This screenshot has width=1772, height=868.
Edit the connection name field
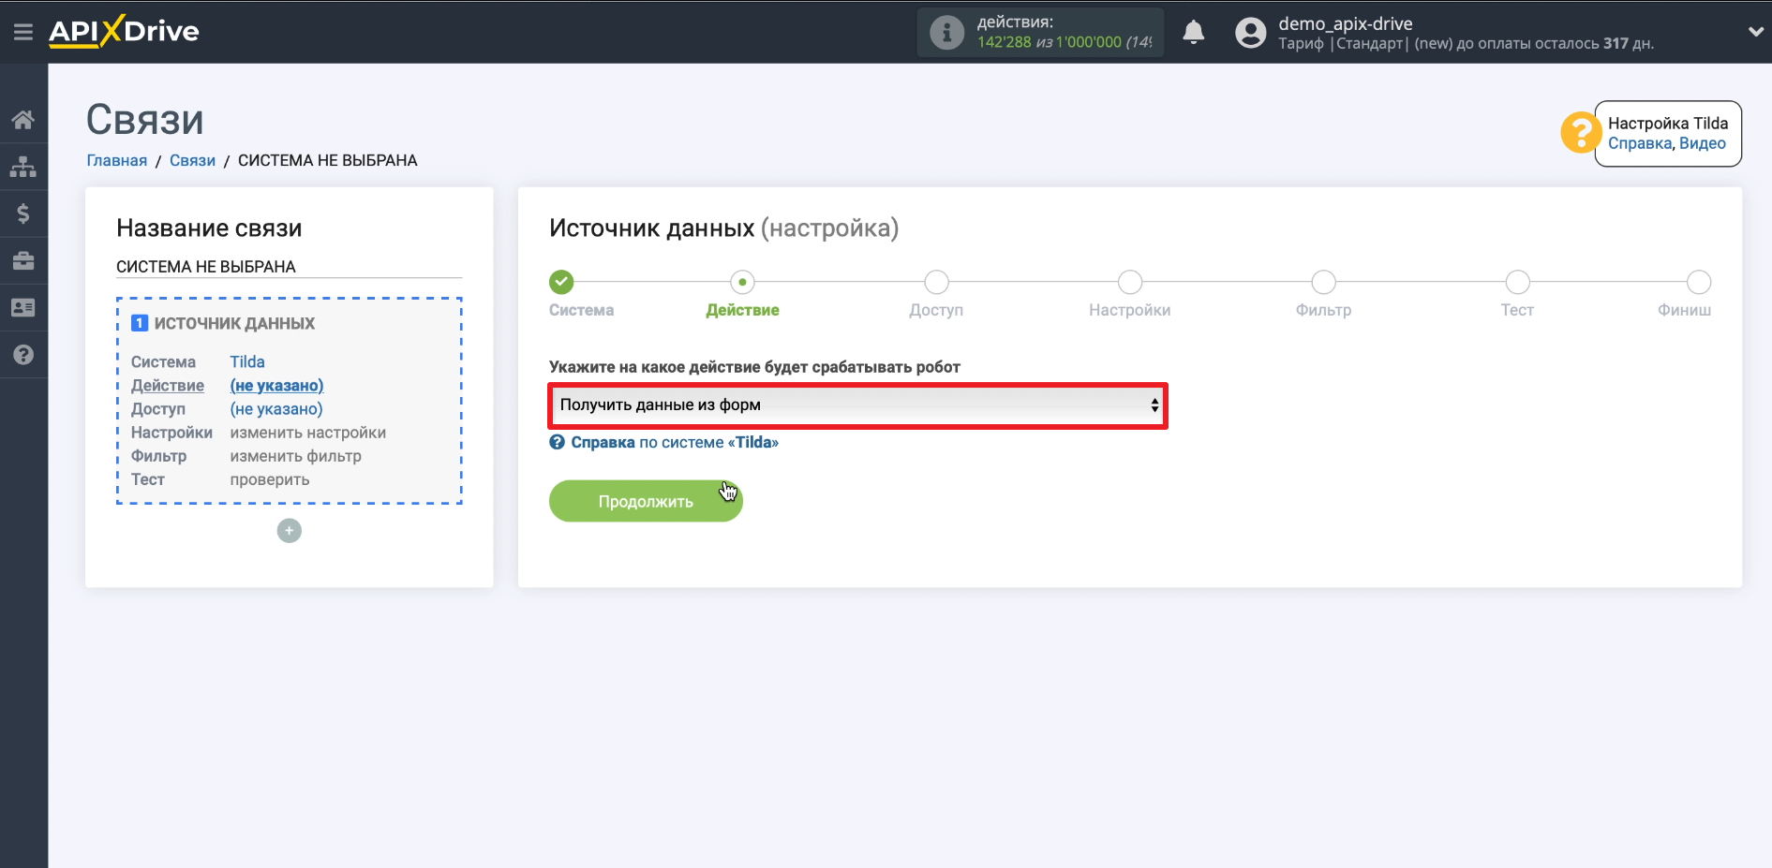(289, 267)
